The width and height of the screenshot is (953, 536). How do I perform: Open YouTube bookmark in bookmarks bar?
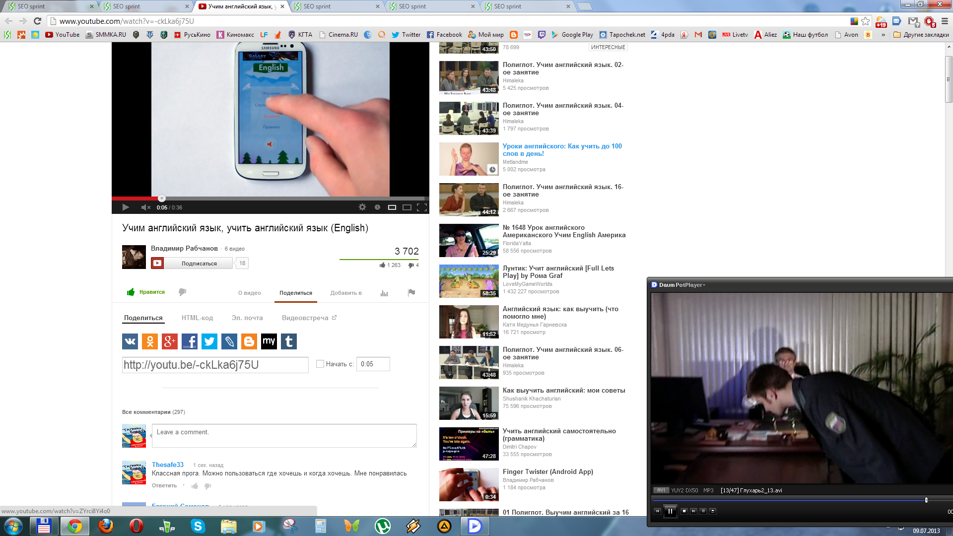coord(63,35)
